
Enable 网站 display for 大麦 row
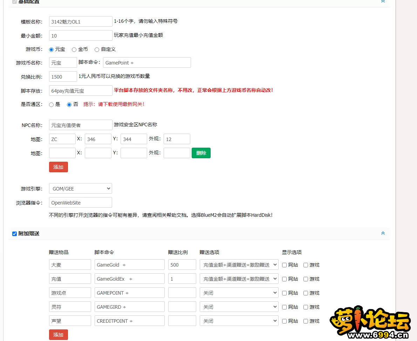tap(284, 265)
